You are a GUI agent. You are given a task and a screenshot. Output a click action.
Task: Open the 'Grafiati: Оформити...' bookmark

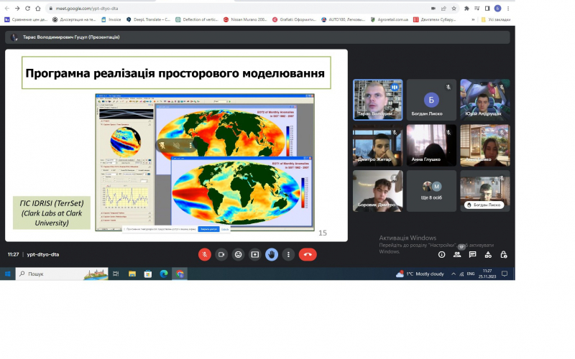pos(295,19)
